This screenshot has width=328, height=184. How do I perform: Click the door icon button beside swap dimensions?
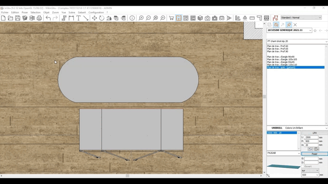pyautogui.click(x=317, y=149)
